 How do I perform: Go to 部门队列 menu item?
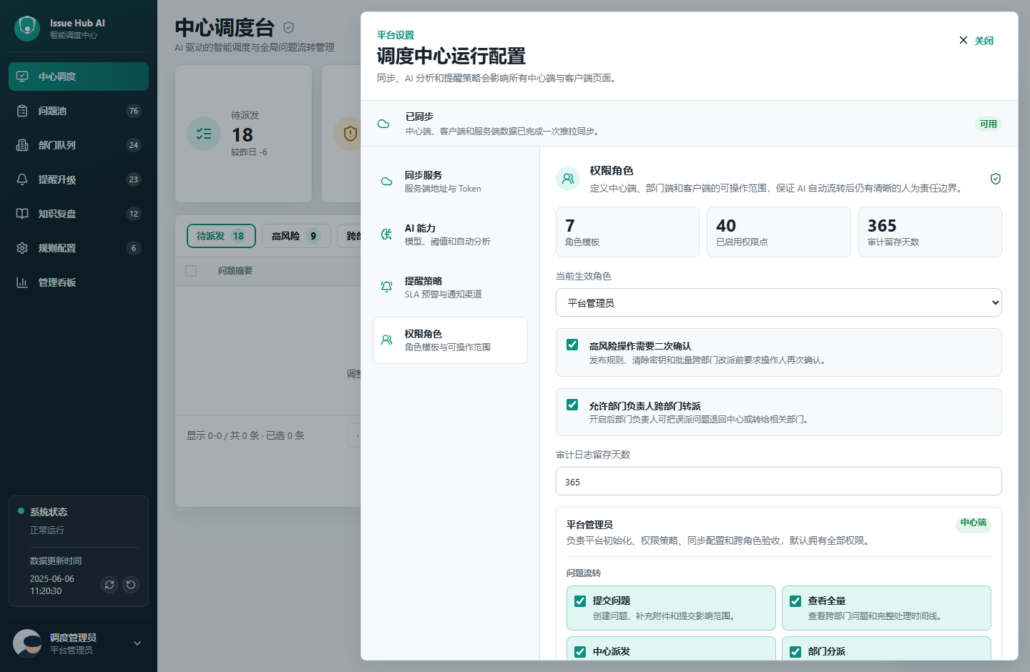79,145
